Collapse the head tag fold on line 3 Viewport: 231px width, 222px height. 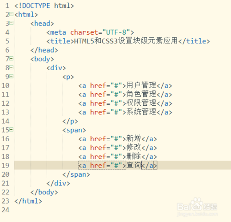point(11,23)
